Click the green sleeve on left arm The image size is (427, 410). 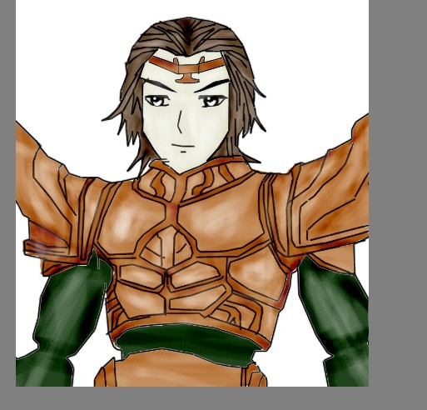[65, 319]
